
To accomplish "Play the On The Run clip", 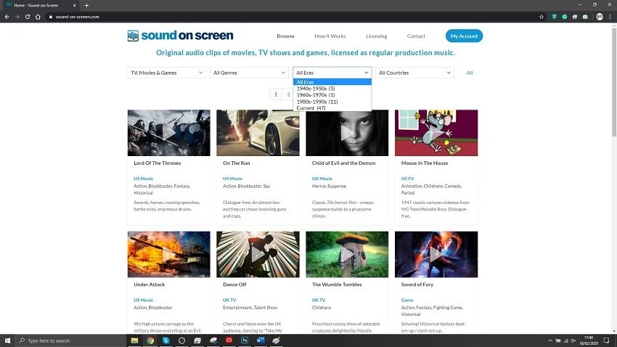I will point(258,133).
